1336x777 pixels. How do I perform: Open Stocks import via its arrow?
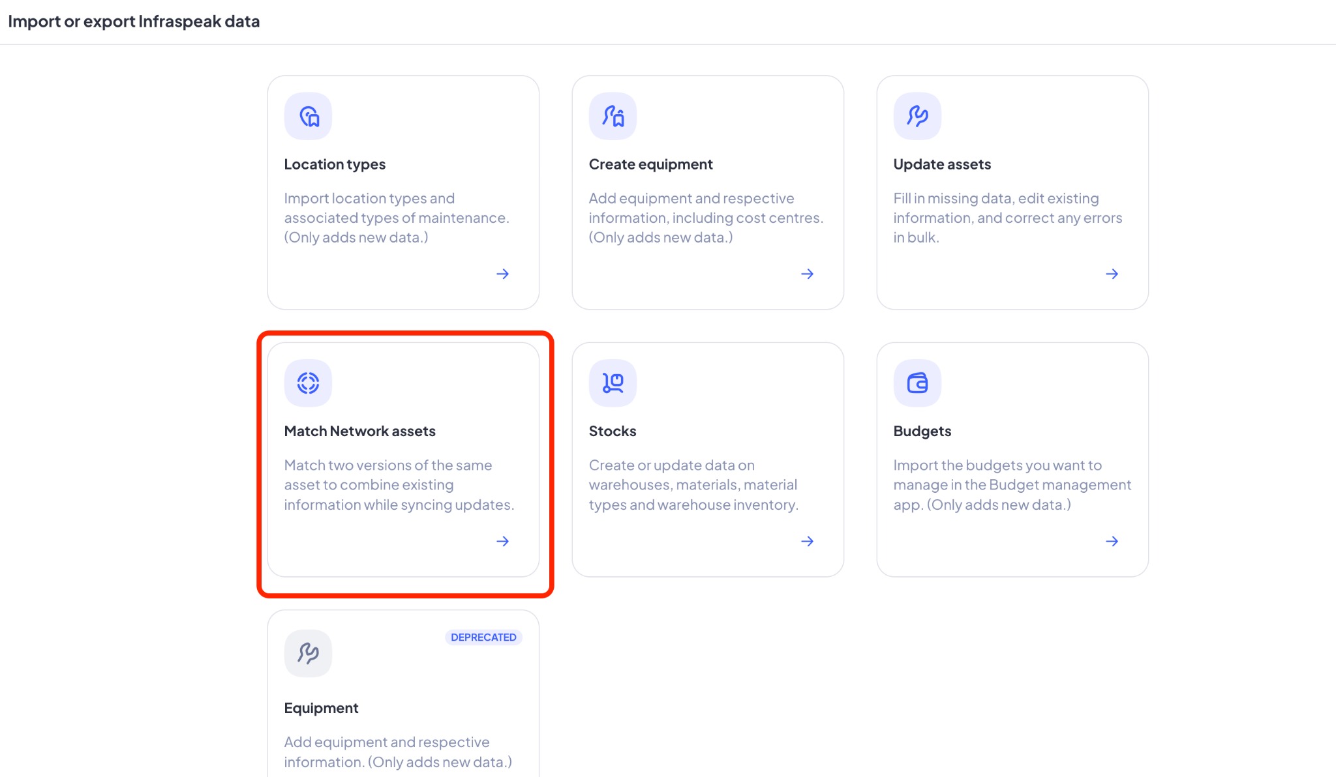[807, 541]
